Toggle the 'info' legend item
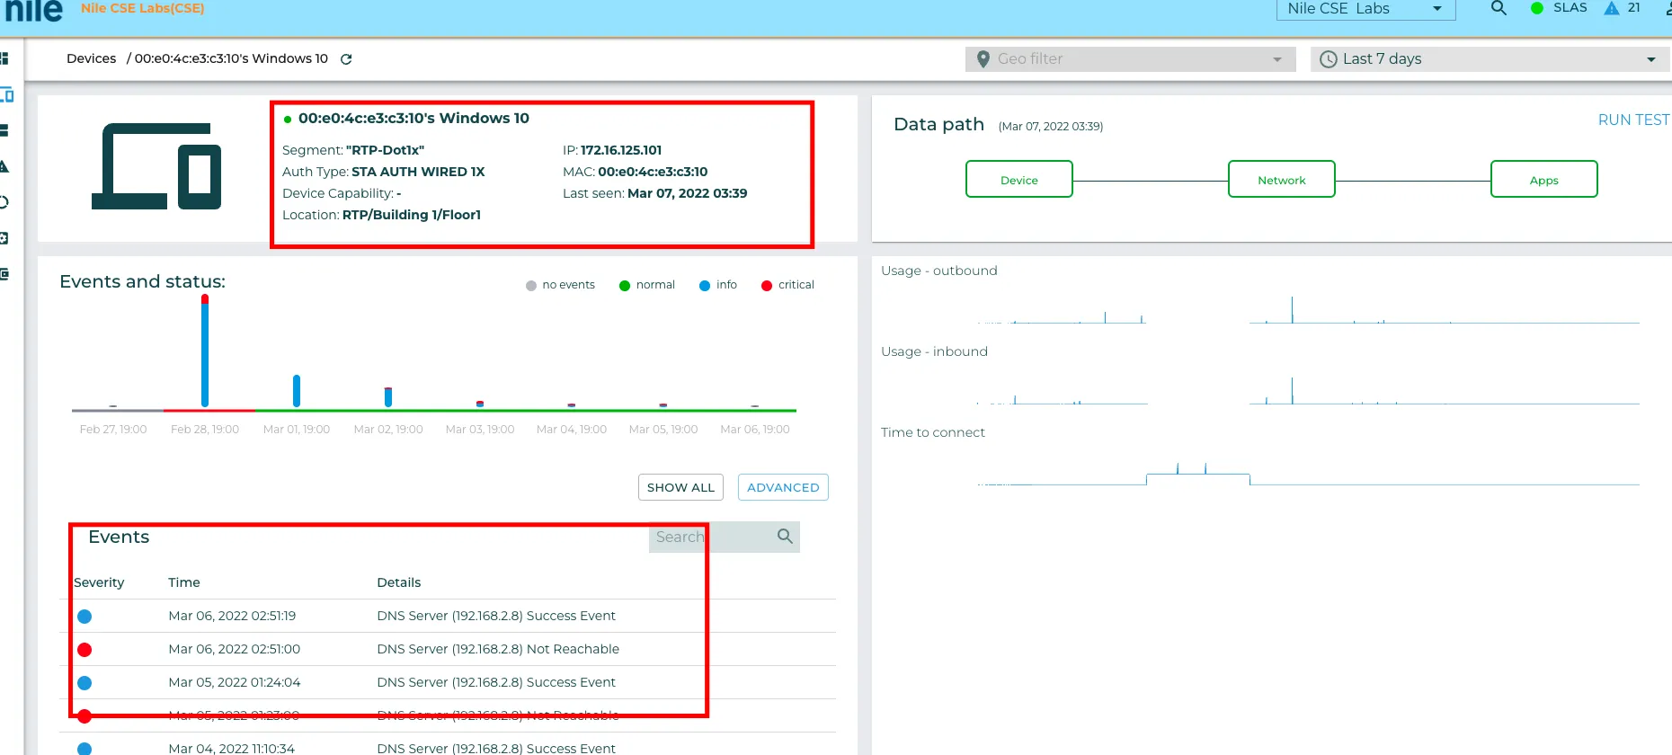The image size is (1672, 755). [x=718, y=285]
